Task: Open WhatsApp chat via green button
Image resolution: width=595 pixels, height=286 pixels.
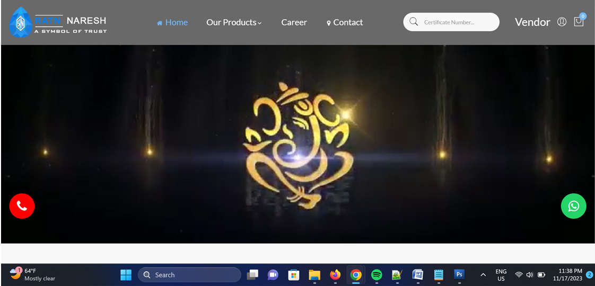Action: 573,206
